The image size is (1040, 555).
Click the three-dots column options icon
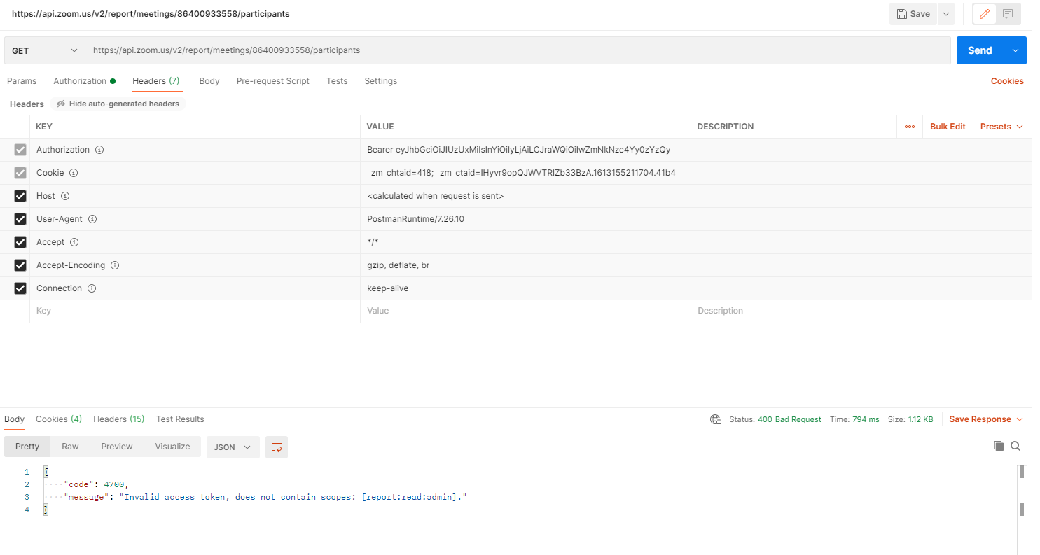pyautogui.click(x=910, y=127)
